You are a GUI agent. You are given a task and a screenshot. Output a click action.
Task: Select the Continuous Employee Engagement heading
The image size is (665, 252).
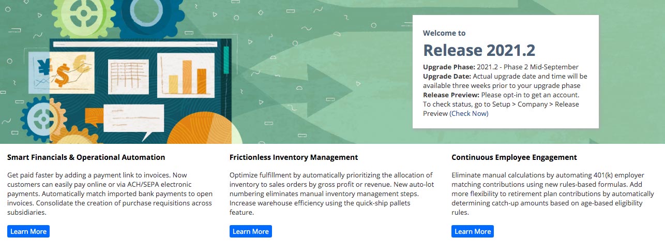point(514,157)
